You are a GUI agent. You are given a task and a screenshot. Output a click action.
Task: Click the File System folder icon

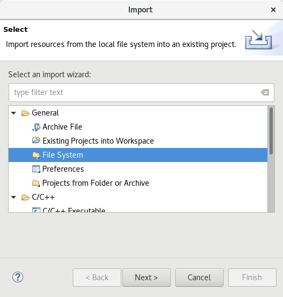click(x=36, y=155)
